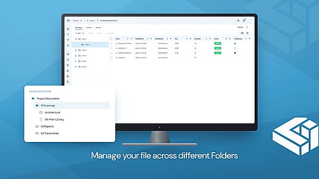This screenshot has height=179, width=319.
Task: Select the highlighted subfolder in the folder tree
Action: tap(90, 44)
